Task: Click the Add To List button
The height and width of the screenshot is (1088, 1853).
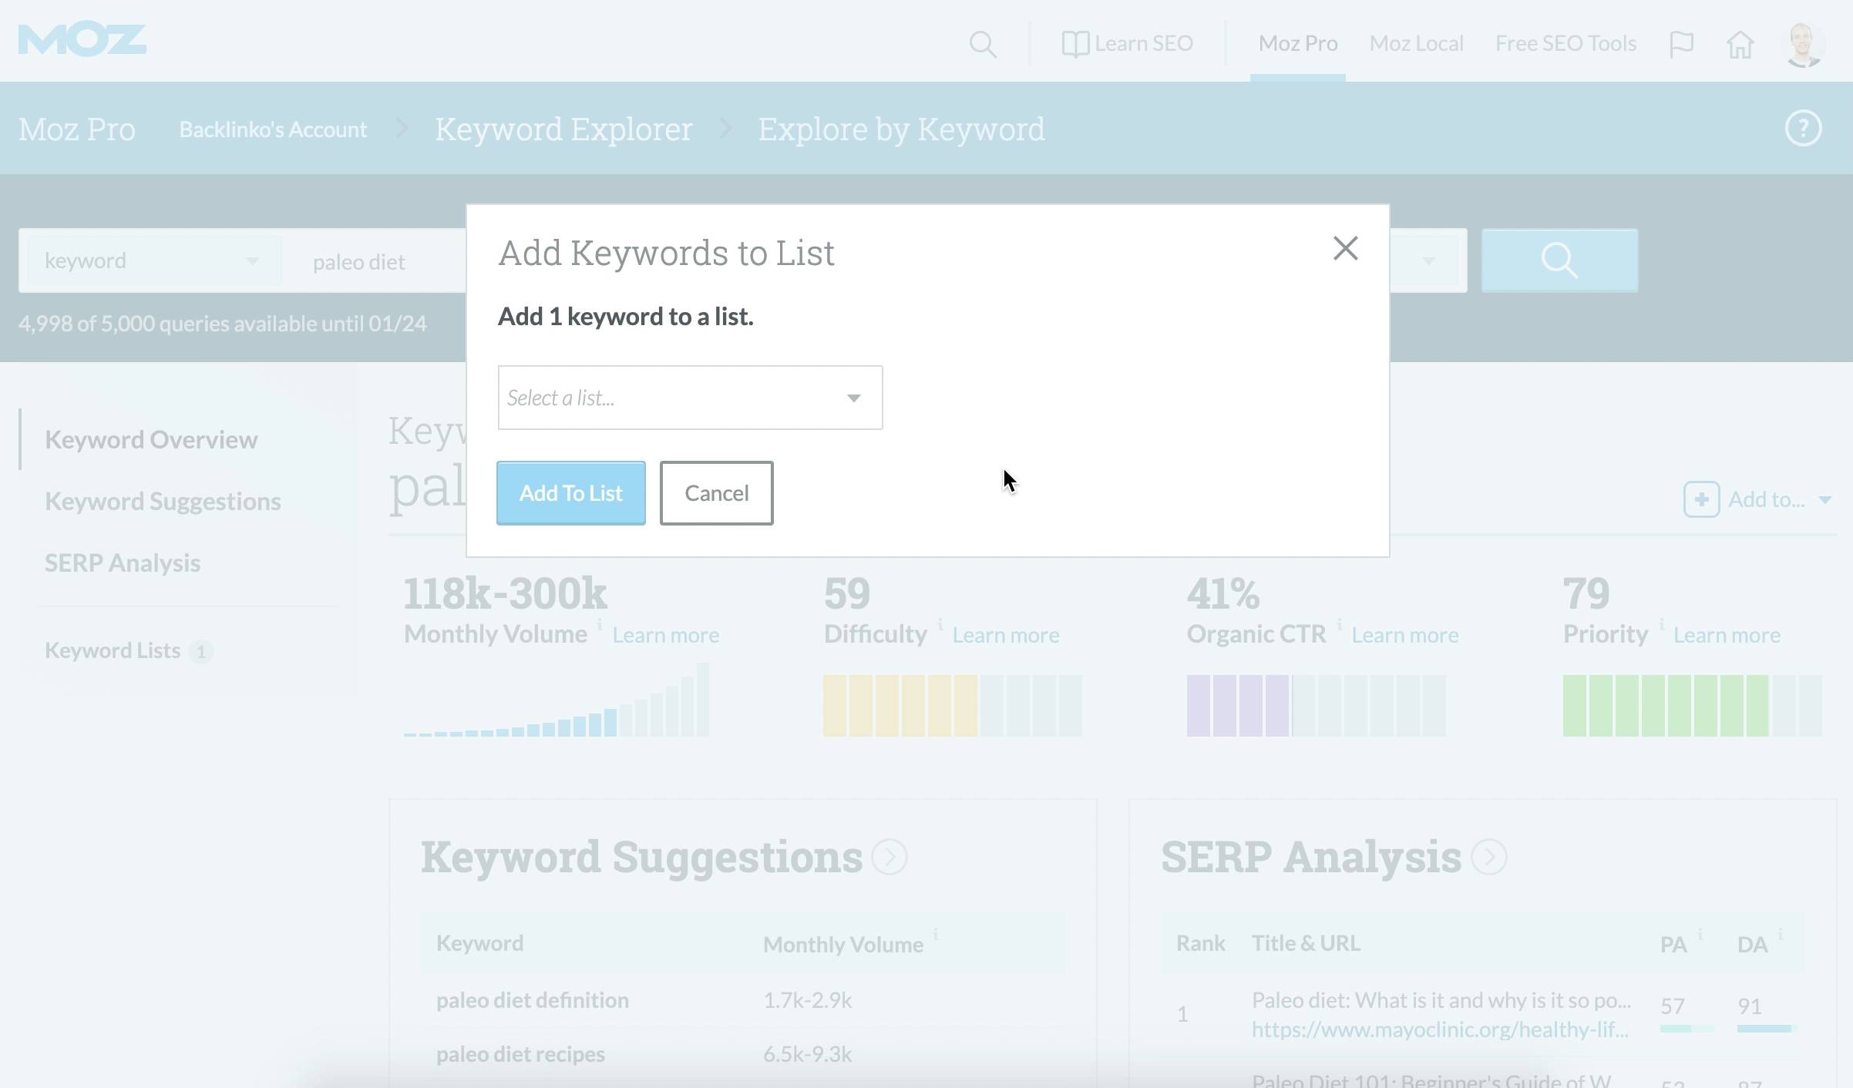Action: (570, 493)
